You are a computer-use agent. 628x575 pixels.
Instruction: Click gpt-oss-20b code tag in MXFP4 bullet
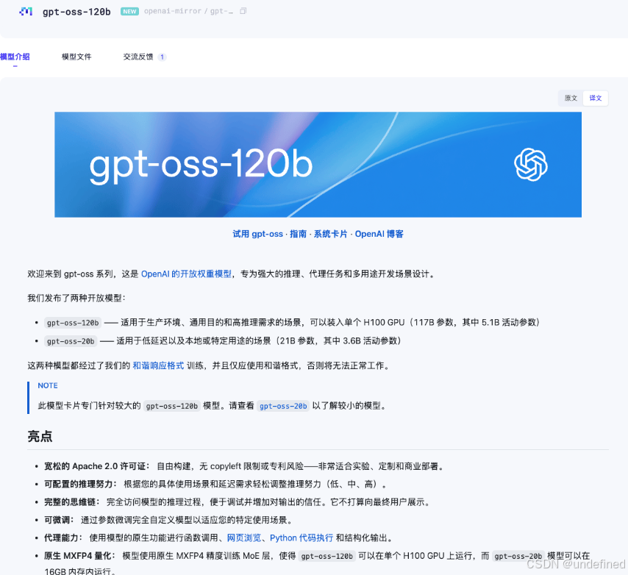pos(518,556)
